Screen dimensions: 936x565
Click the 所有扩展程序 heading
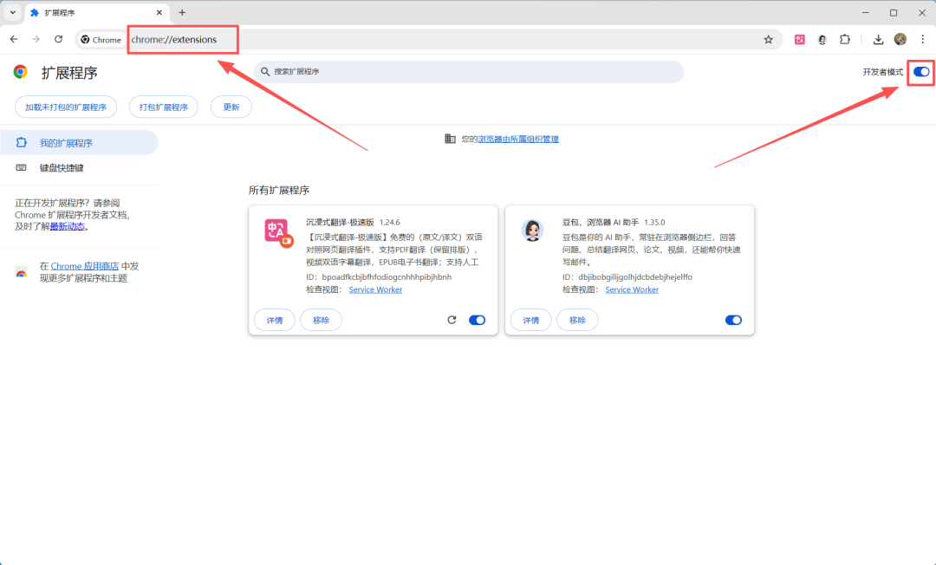coord(279,191)
